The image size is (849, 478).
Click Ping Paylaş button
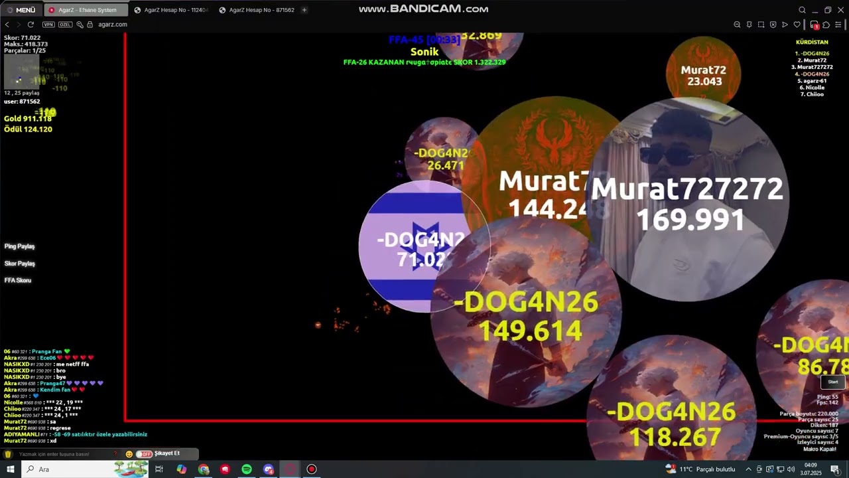(x=19, y=246)
